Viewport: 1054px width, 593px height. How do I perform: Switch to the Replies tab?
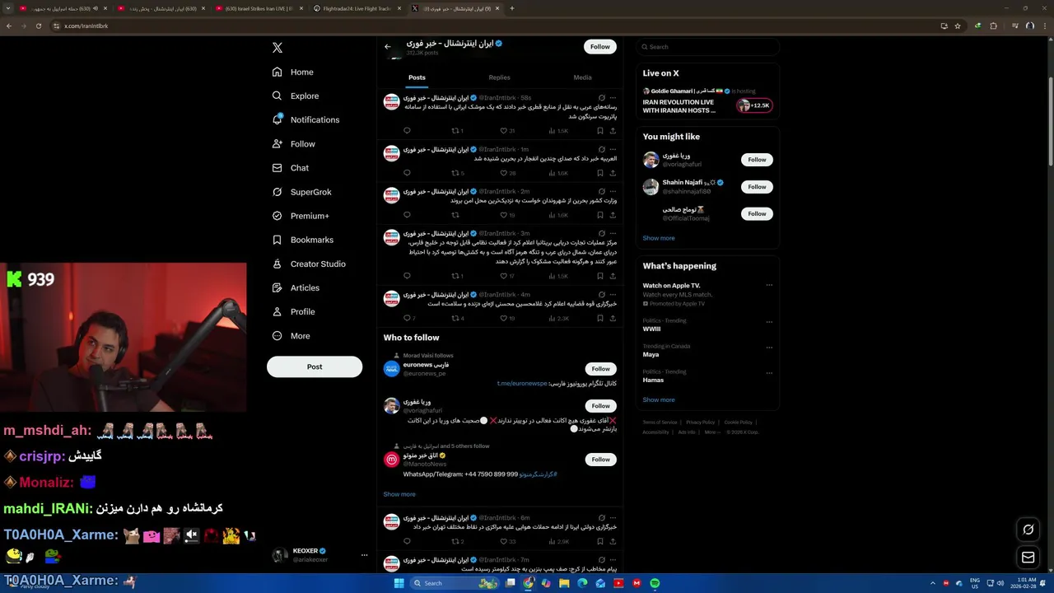[x=499, y=77]
